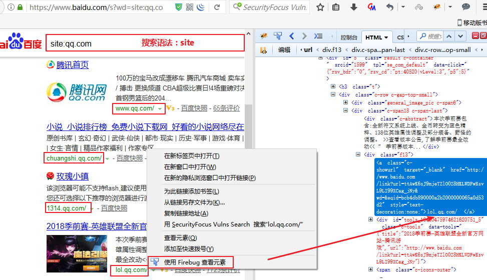
Task: Open dropdown arrow beside chuangshi.qq.com/
Action: pos(108,158)
